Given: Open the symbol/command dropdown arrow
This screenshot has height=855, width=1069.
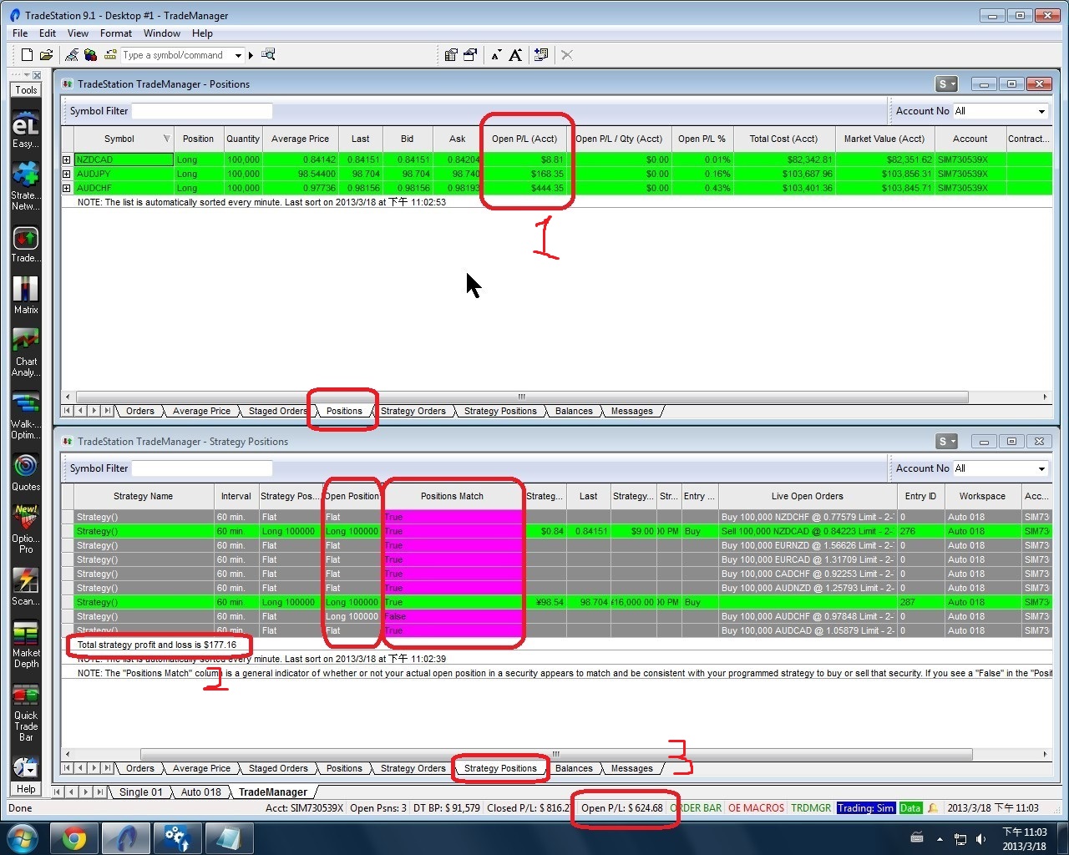Looking at the screenshot, I should tap(238, 56).
